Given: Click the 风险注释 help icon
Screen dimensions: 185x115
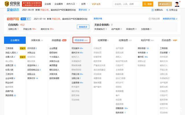Looking at the screenshot, I should point(150,19).
